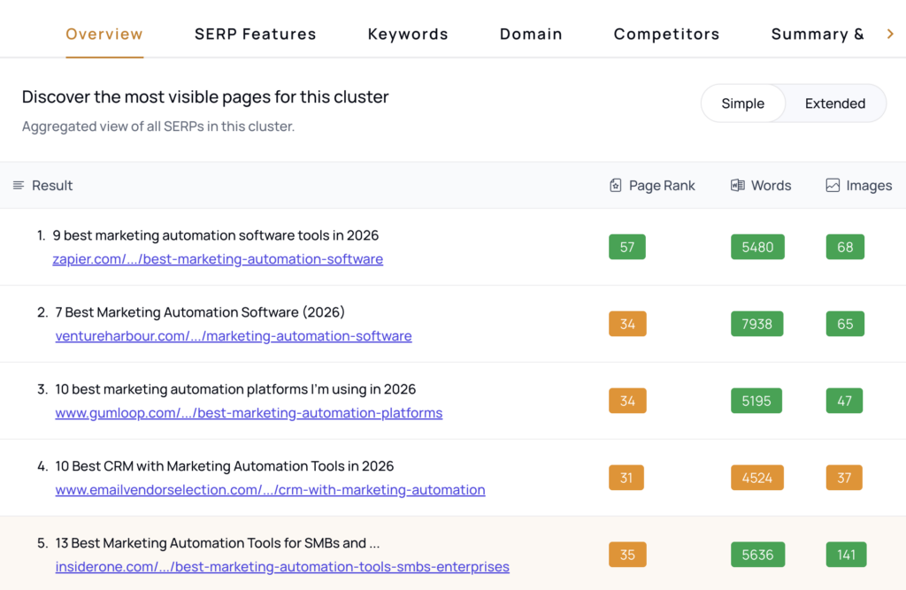Viewport: 906px width, 590px height.
Task: Switch to the SERP Features tab
Action: coord(255,34)
